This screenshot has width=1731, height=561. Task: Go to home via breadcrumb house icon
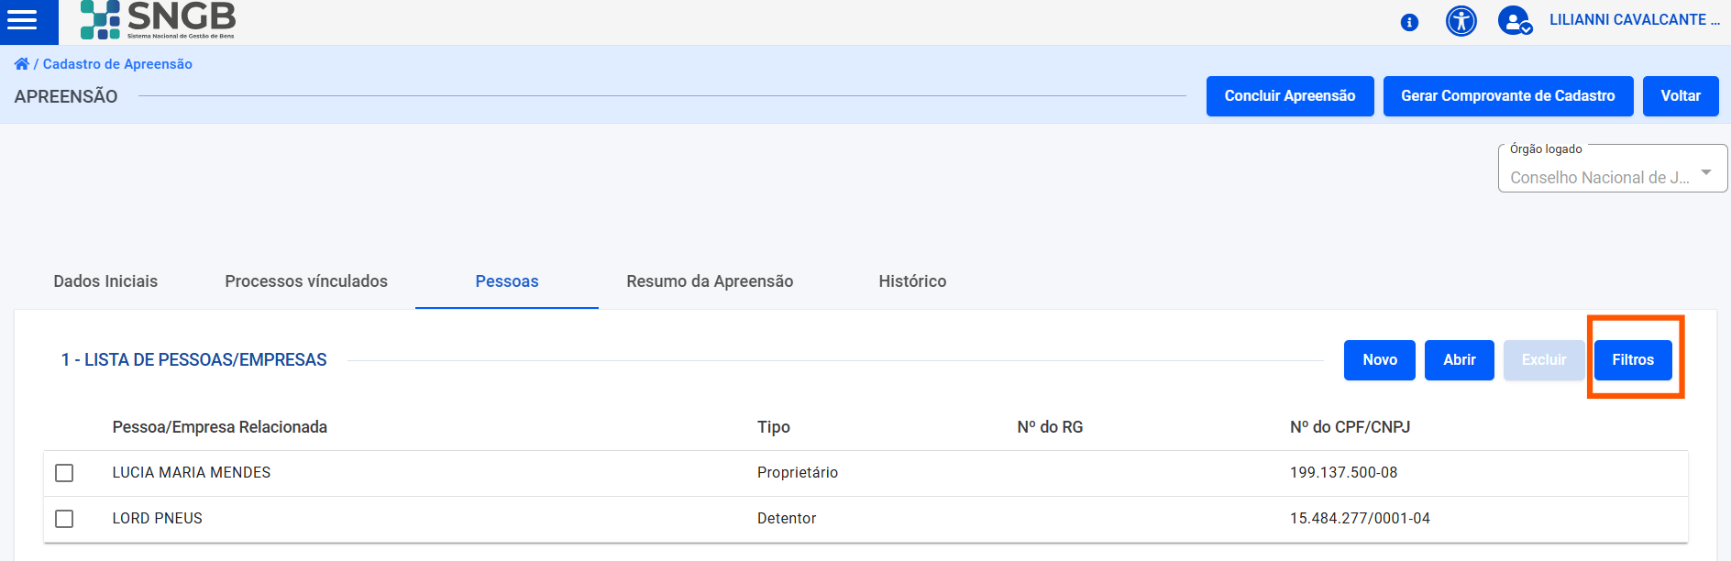click(x=21, y=64)
